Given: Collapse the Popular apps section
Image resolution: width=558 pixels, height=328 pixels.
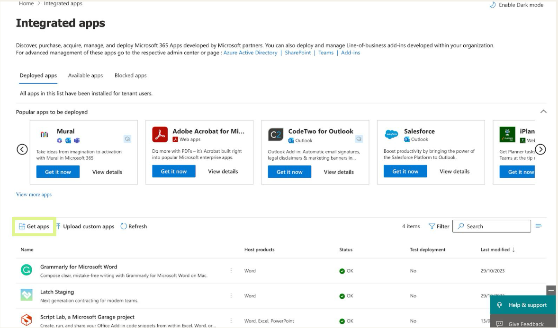Looking at the screenshot, I should coord(543,112).
